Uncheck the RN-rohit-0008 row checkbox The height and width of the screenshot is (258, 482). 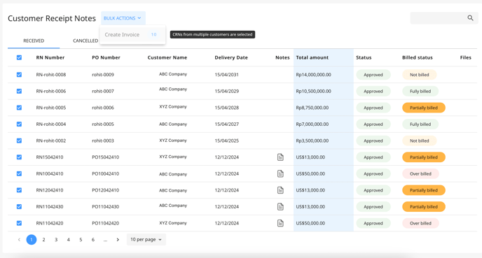tap(19, 75)
